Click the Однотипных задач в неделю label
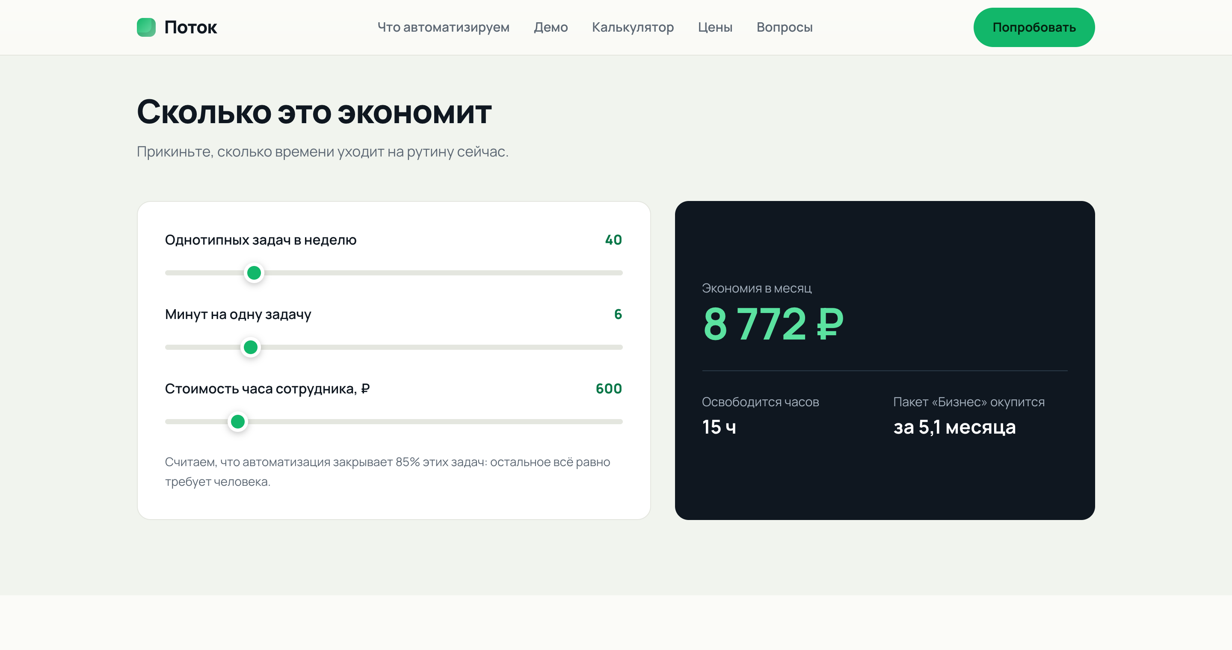The height and width of the screenshot is (650, 1232). (x=261, y=240)
